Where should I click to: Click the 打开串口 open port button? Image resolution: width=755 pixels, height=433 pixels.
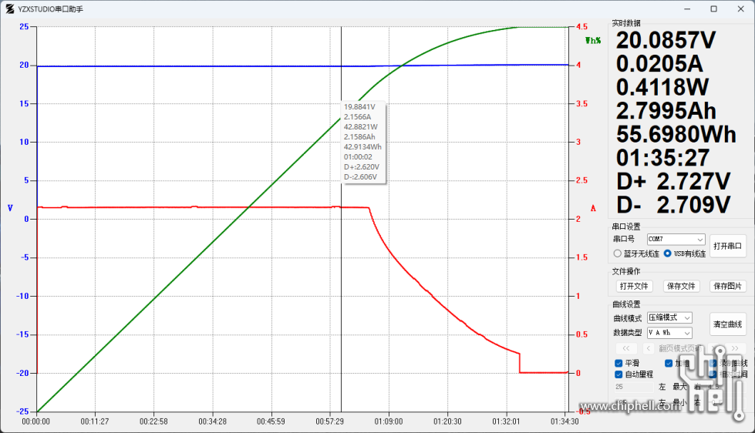(x=728, y=246)
